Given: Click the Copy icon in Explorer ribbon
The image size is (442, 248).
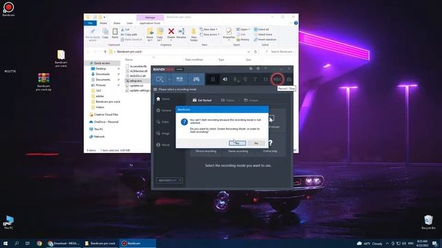Looking at the screenshot, I should tap(106, 33).
